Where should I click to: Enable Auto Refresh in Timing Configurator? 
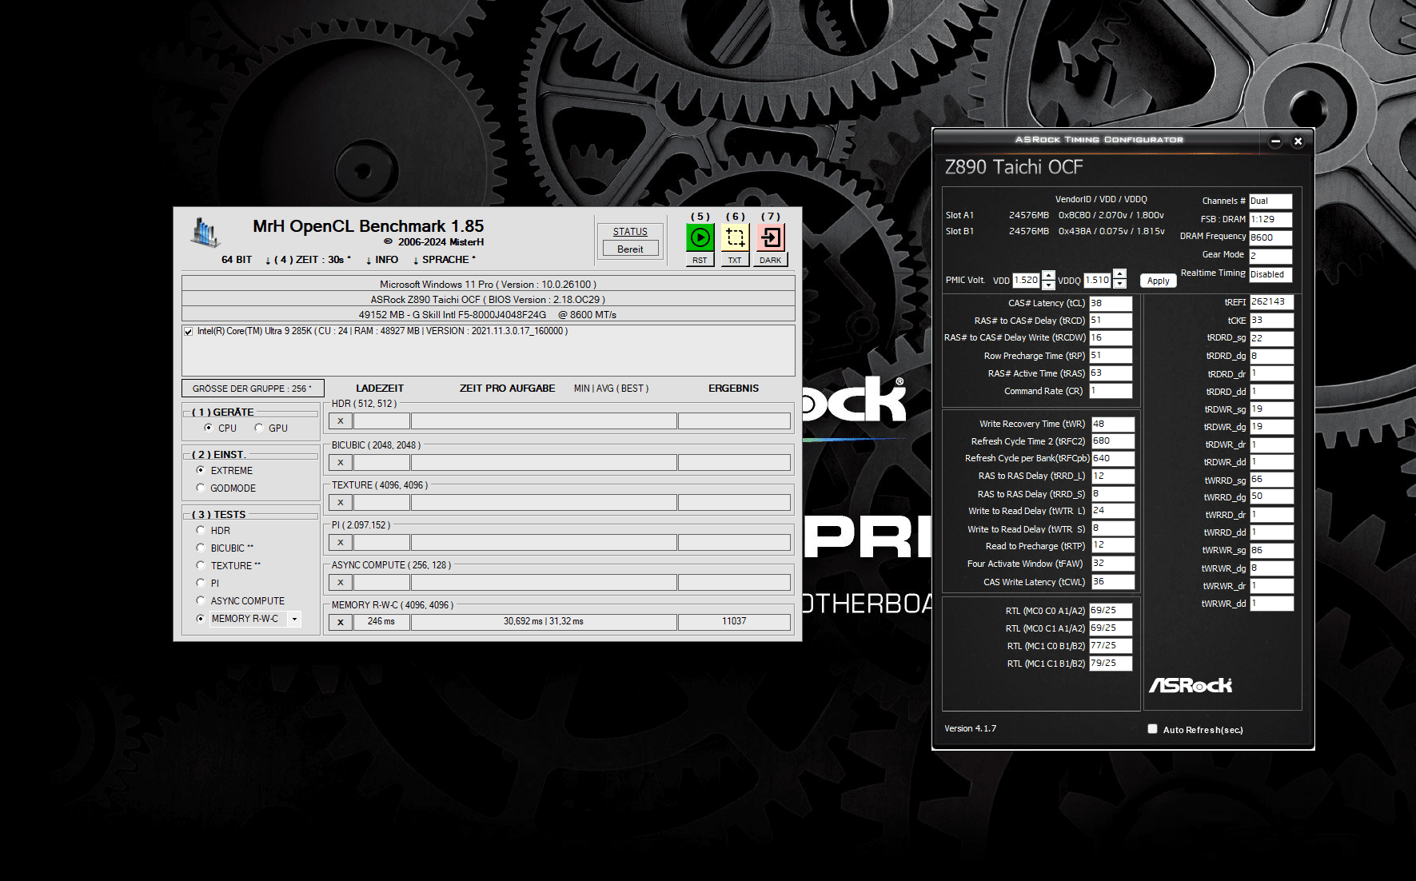[1152, 729]
